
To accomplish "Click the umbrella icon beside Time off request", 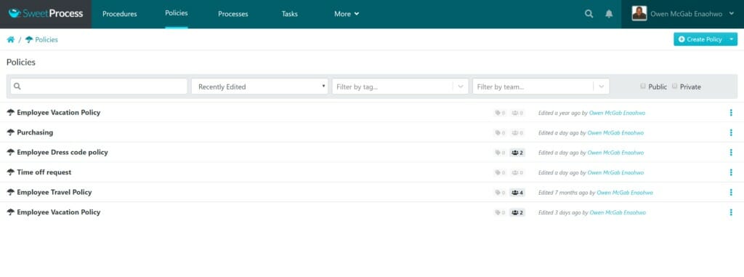I will pyautogui.click(x=10, y=172).
